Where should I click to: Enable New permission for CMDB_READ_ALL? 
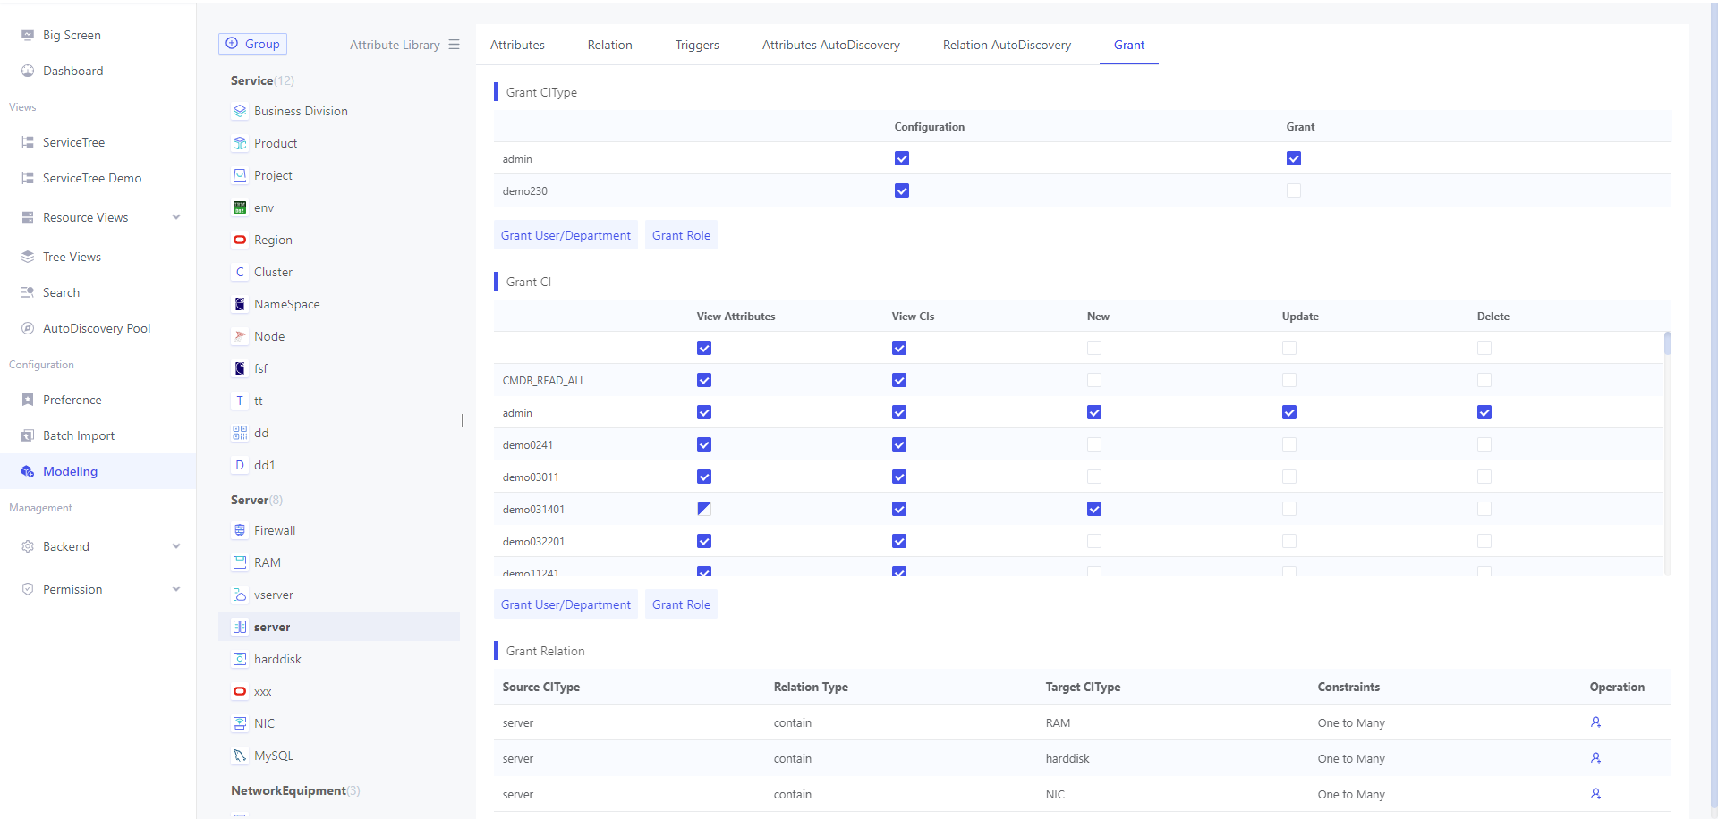pyautogui.click(x=1094, y=380)
